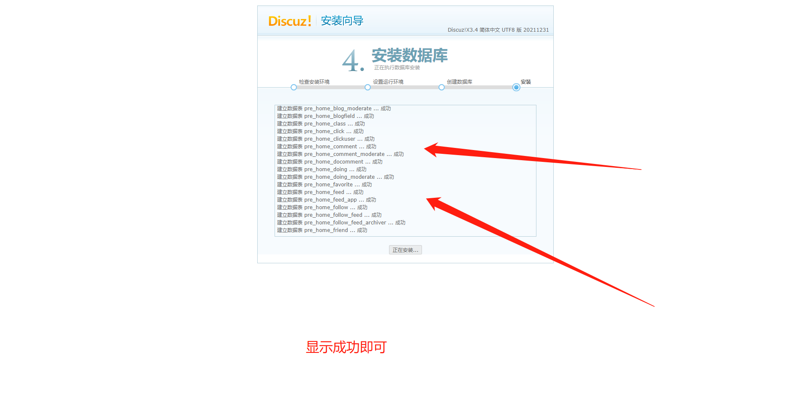Select the pre_home_follow ... 成功 log line

click(322, 208)
